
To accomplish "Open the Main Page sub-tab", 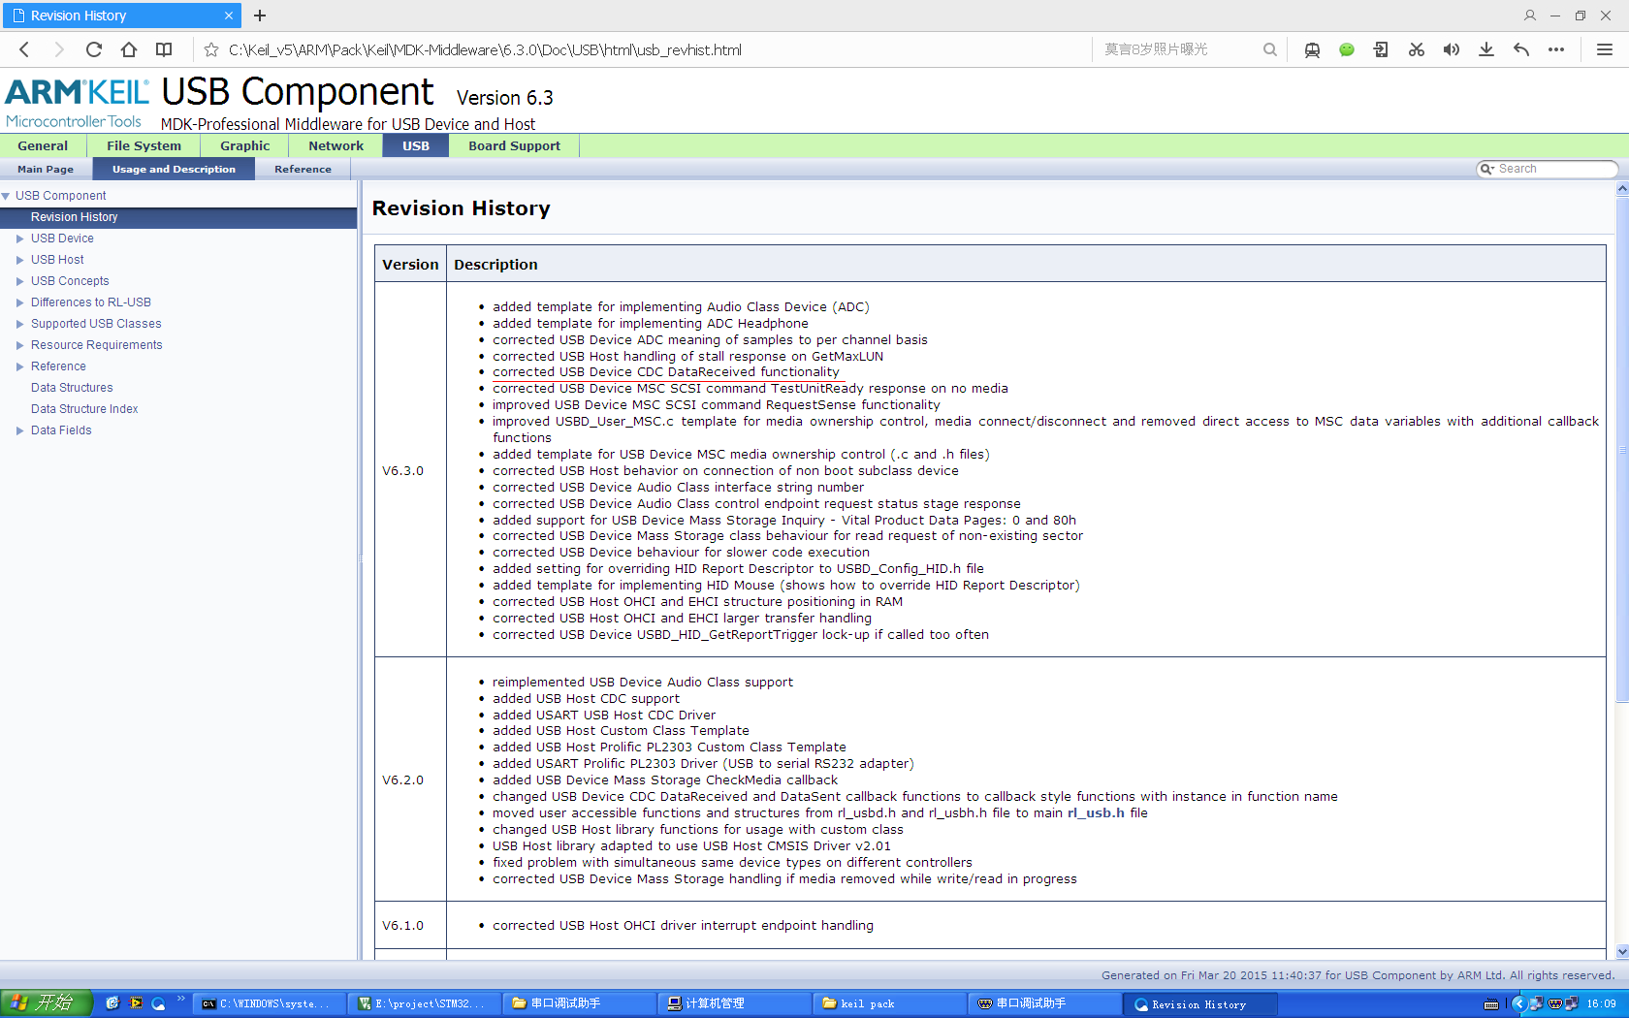I will click(x=46, y=169).
